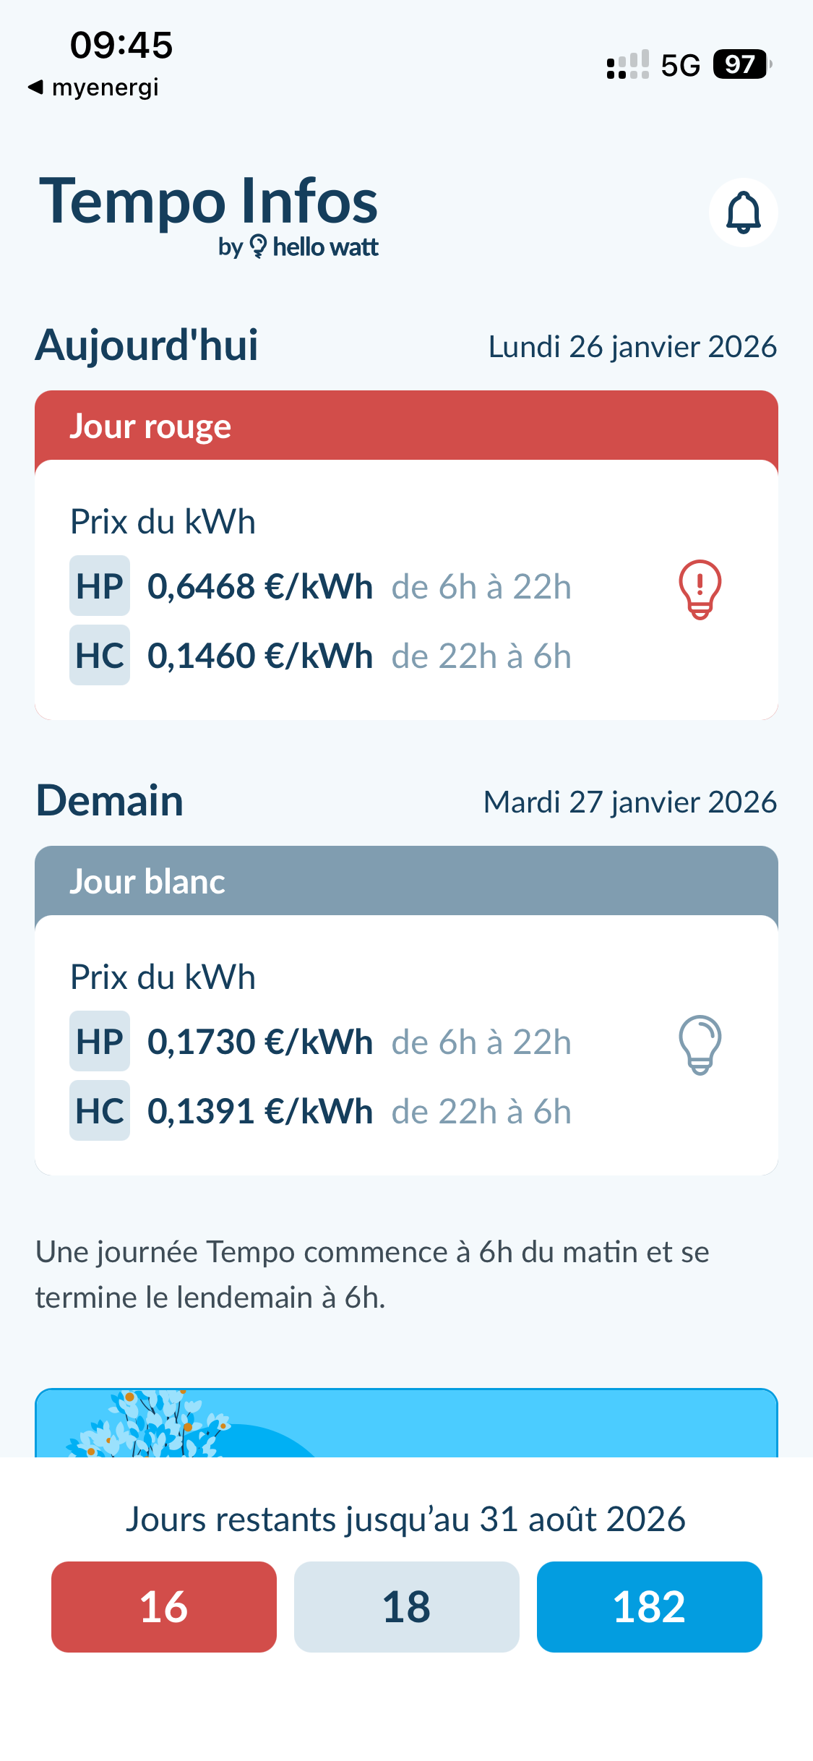The height and width of the screenshot is (1761, 813).
Task: Tap tomorrow's HP price 0,1730 €/kWh
Action: [x=260, y=1042]
